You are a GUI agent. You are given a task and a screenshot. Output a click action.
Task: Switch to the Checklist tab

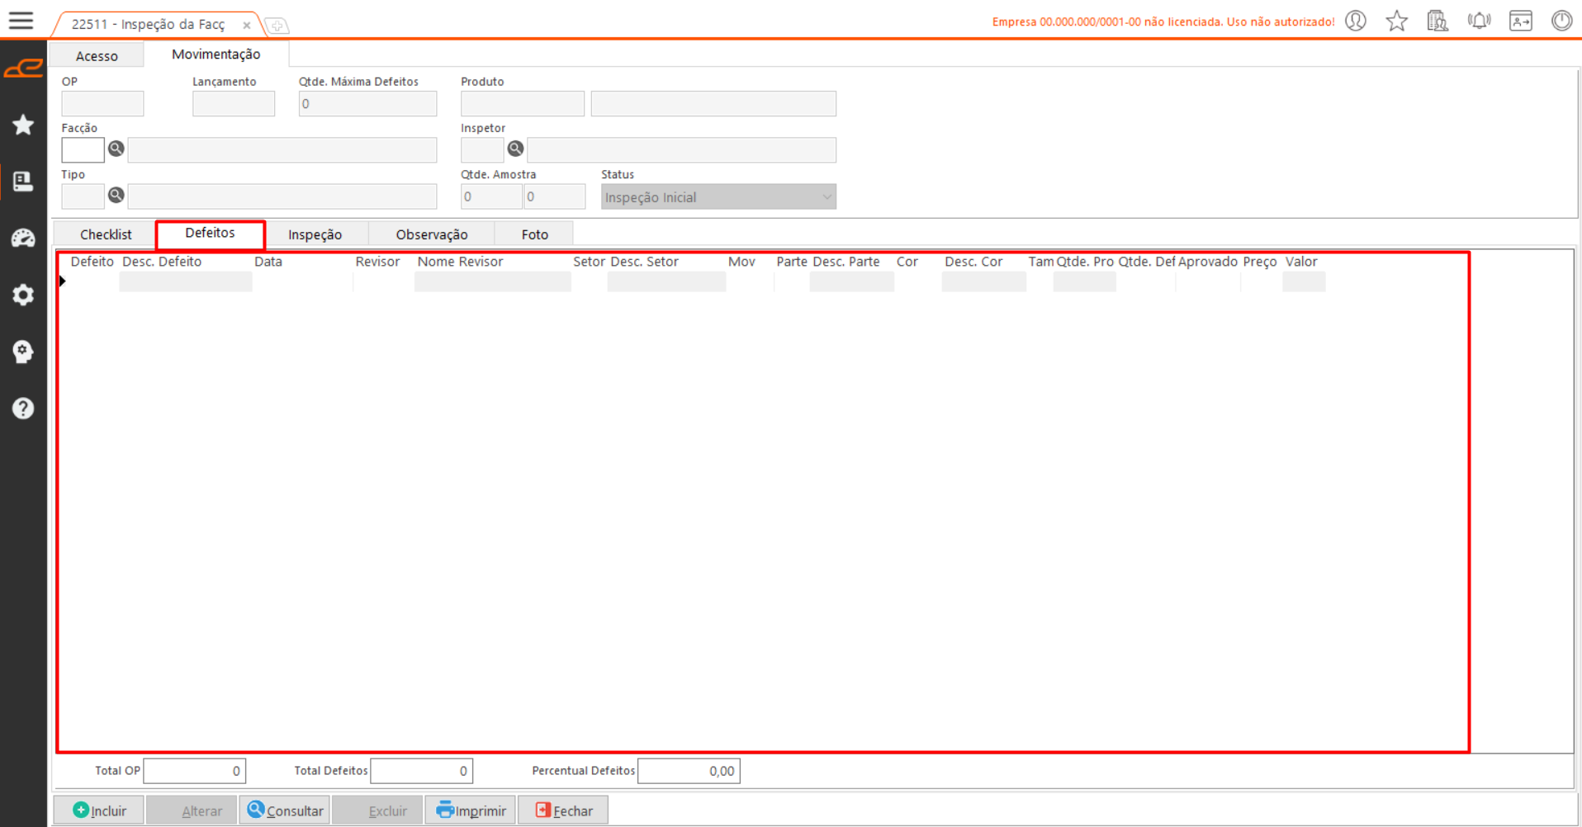(x=106, y=234)
